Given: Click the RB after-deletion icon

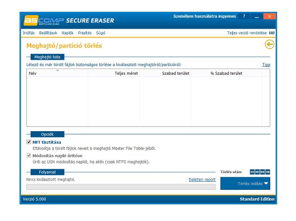Looking at the screenshot, I should (x=263, y=172).
